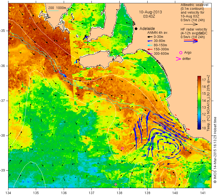
Task: Click the colorbar value 17
Action: [204, 80]
